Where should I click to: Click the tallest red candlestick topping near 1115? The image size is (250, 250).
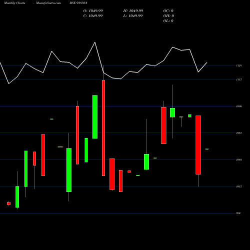[103, 128]
